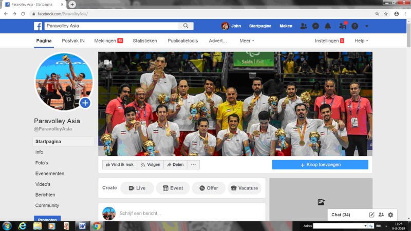The height and width of the screenshot is (231, 411).
Task: Switch to the Statistieken tab
Action: coord(145,41)
